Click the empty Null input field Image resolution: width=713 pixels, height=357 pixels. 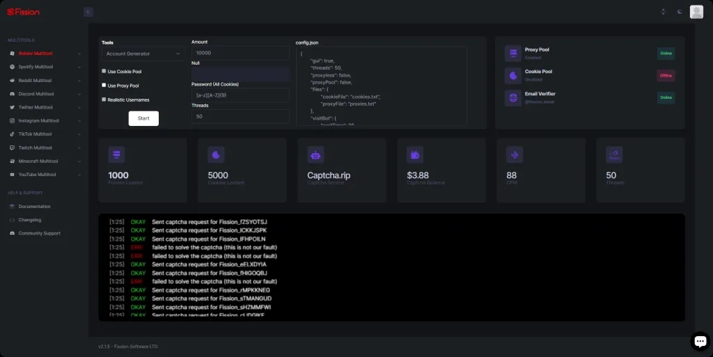coord(240,74)
